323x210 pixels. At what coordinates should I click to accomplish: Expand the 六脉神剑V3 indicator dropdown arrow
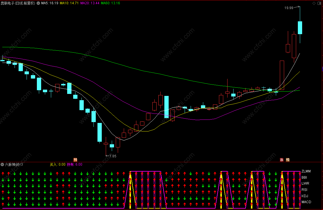[2, 164]
